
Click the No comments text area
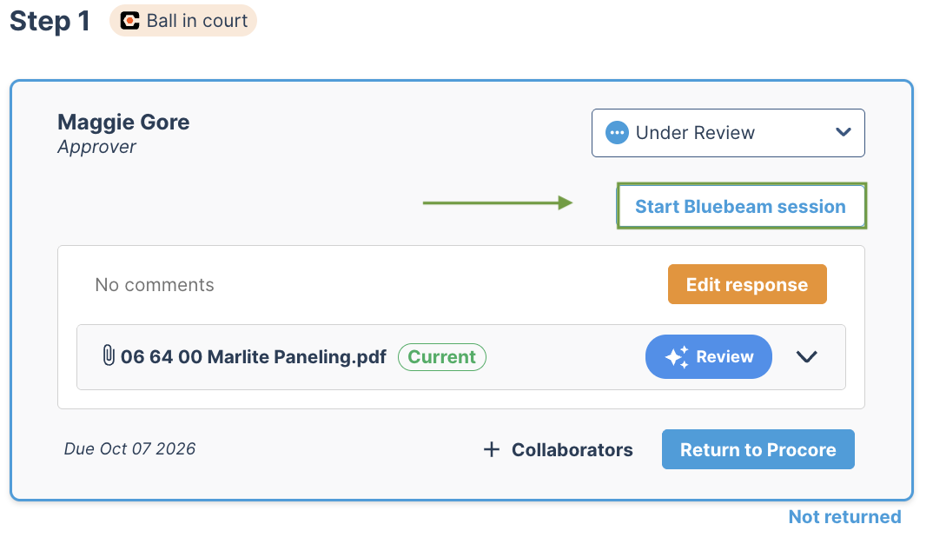(155, 284)
